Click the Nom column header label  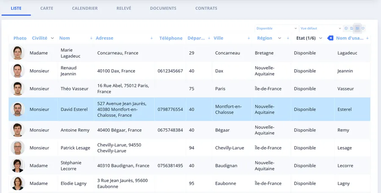point(64,38)
